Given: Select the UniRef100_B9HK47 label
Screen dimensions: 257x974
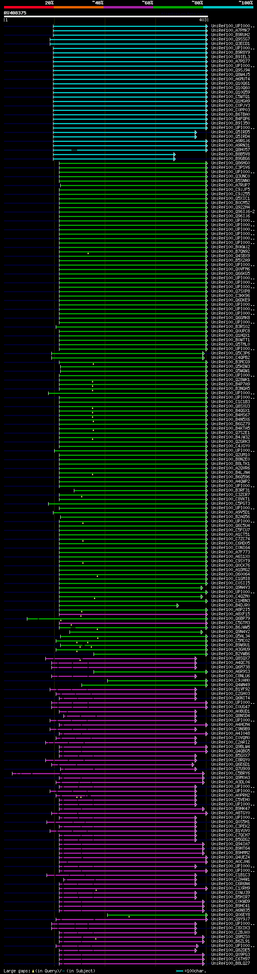Looking at the screenshot, I should [230, 808].
